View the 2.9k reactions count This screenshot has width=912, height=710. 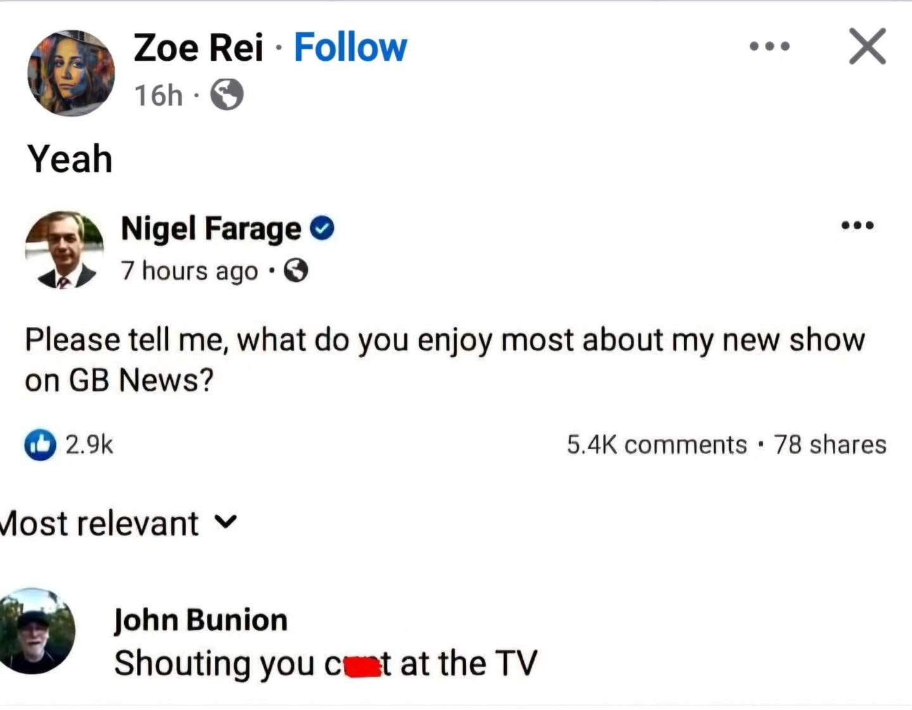click(x=89, y=445)
